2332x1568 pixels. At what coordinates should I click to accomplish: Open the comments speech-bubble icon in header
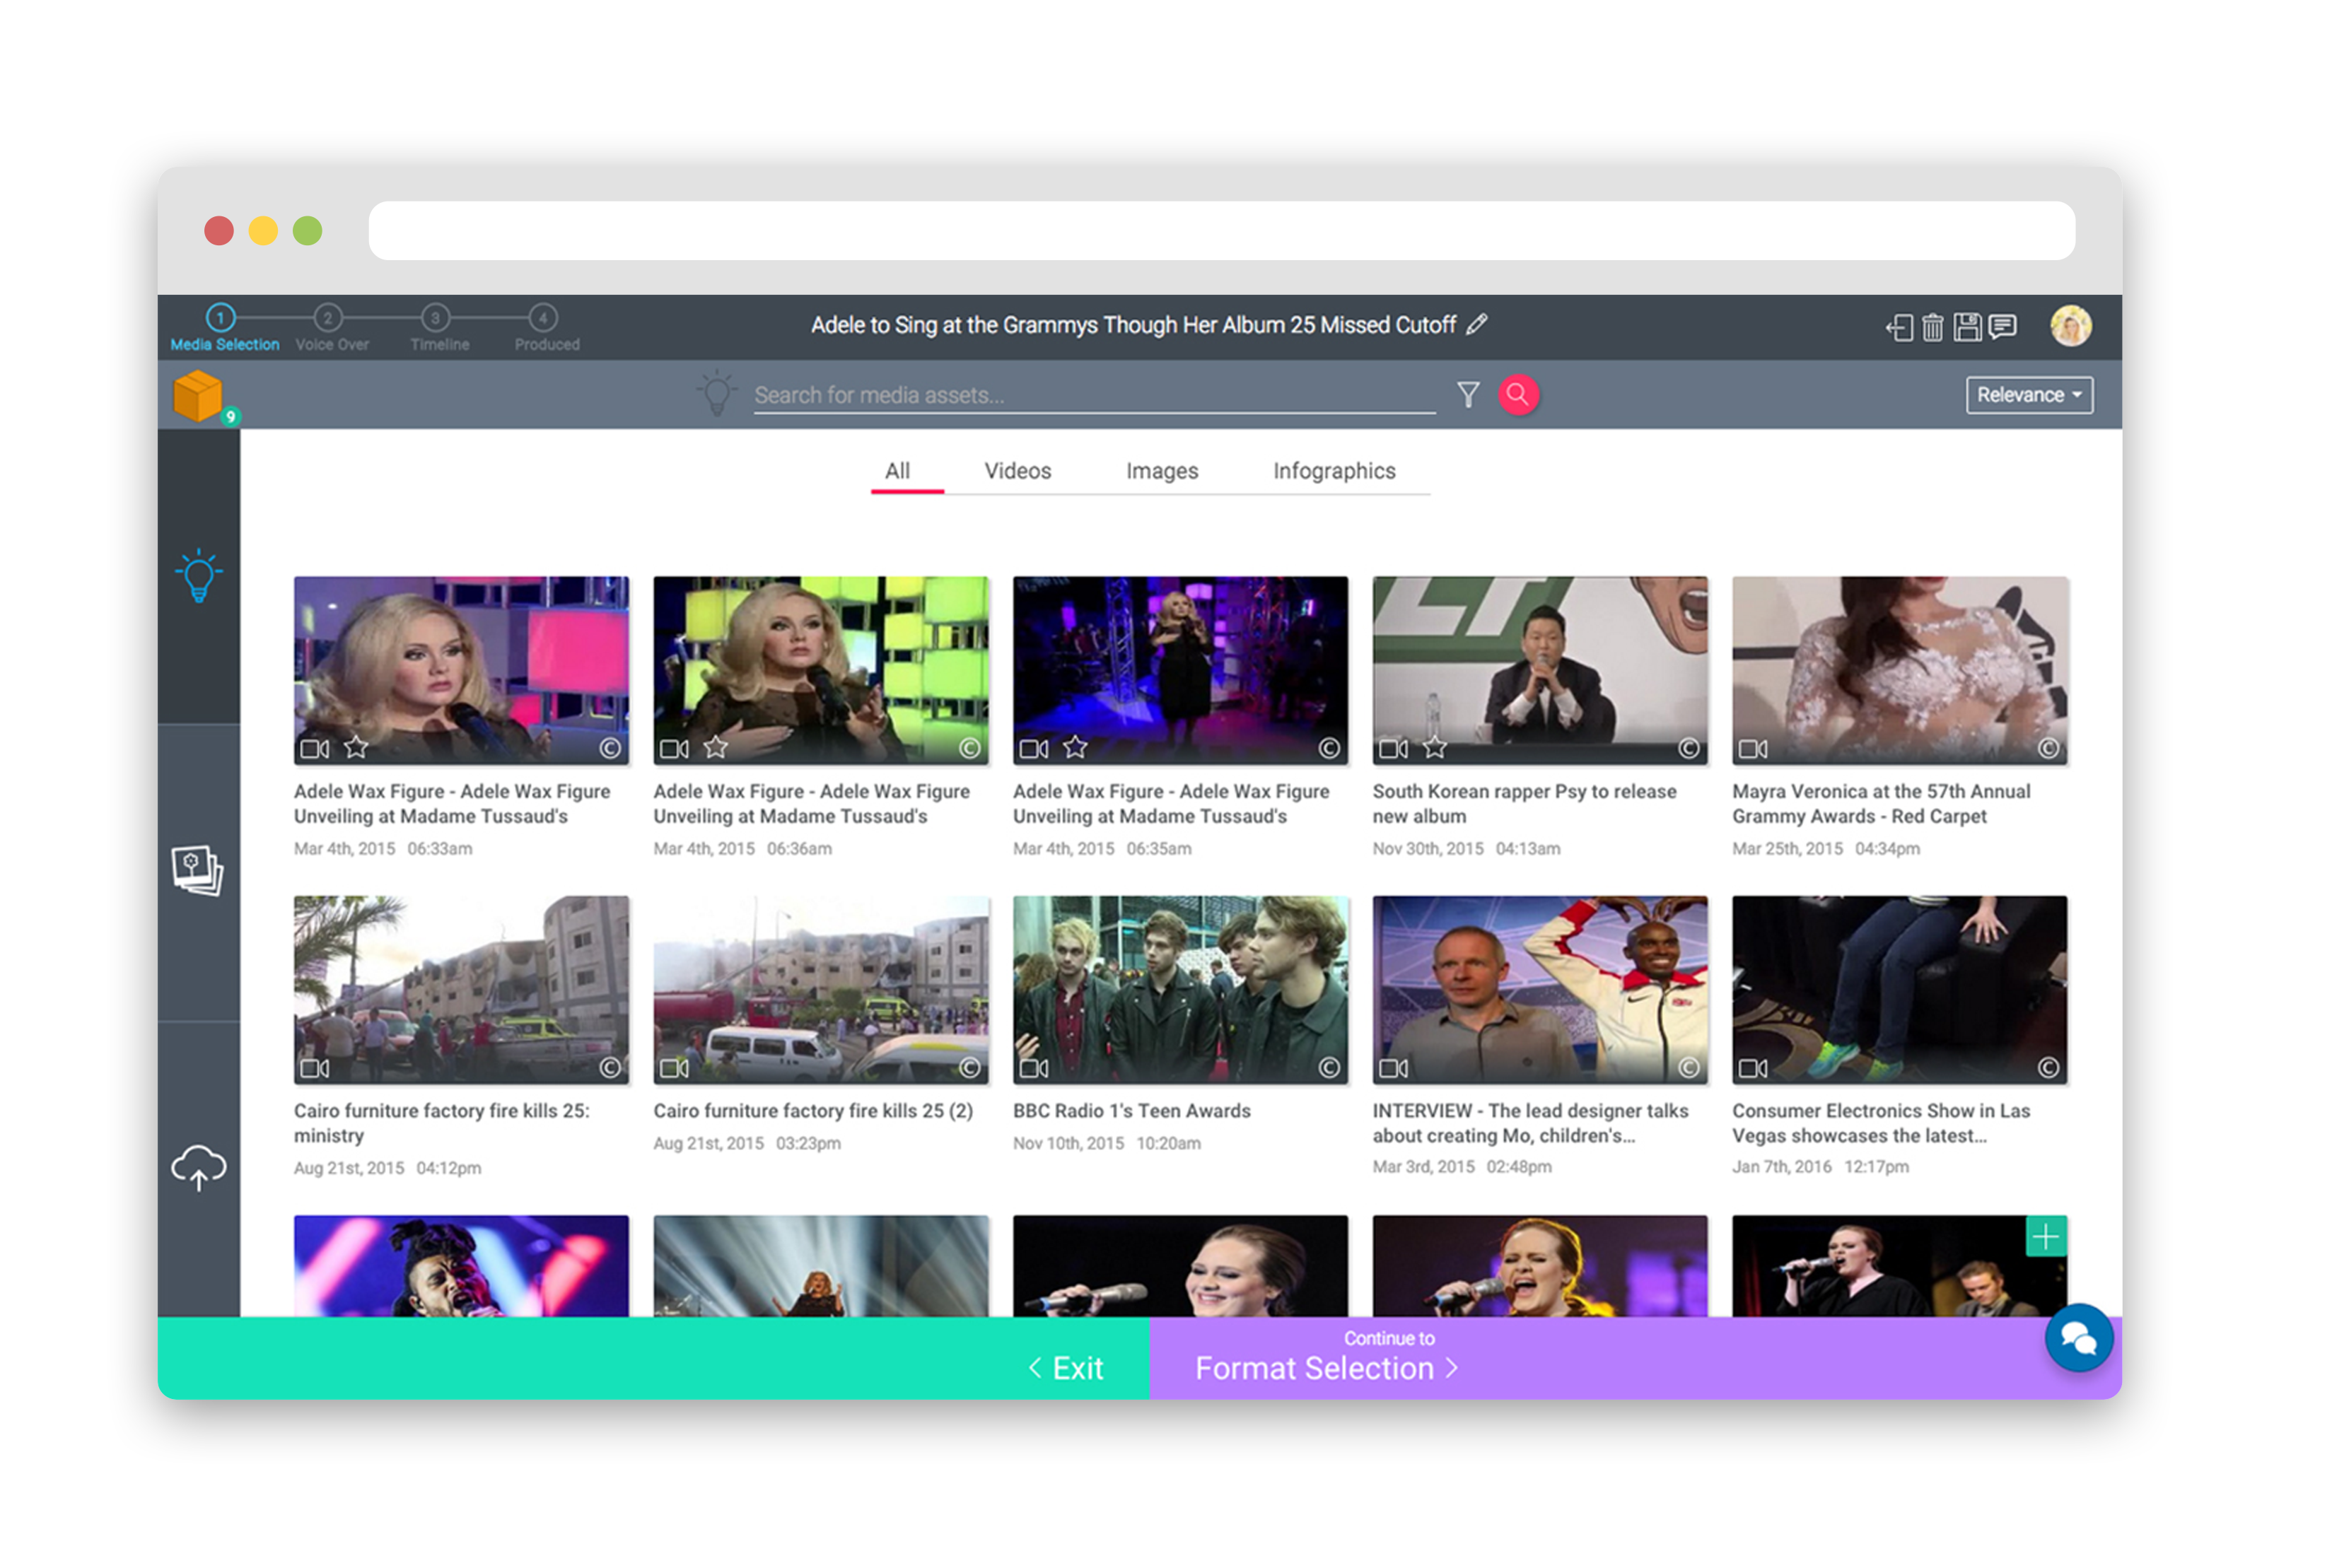tap(2002, 326)
